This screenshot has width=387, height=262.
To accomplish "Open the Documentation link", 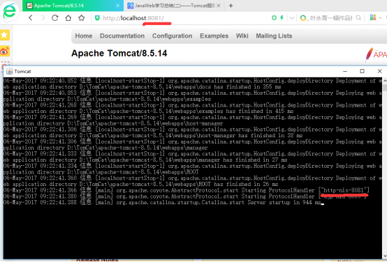I will coord(122,36).
